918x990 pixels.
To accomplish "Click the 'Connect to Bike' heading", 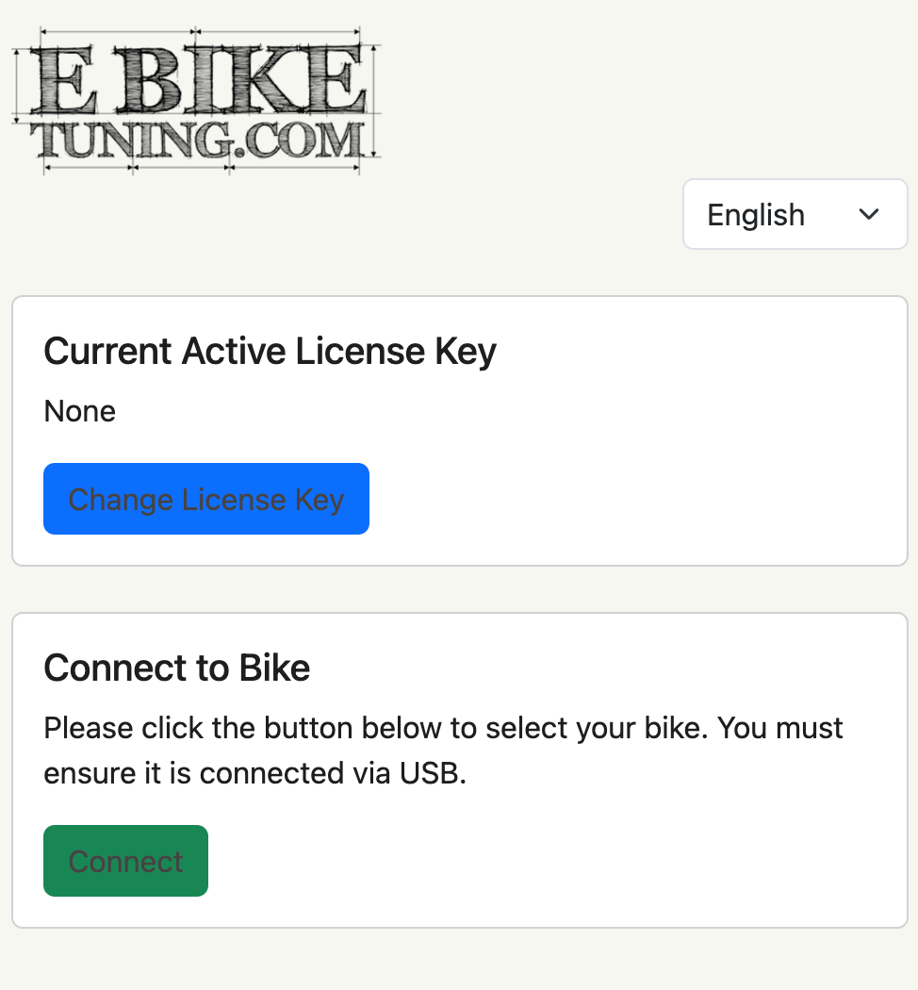I will 176,668.
